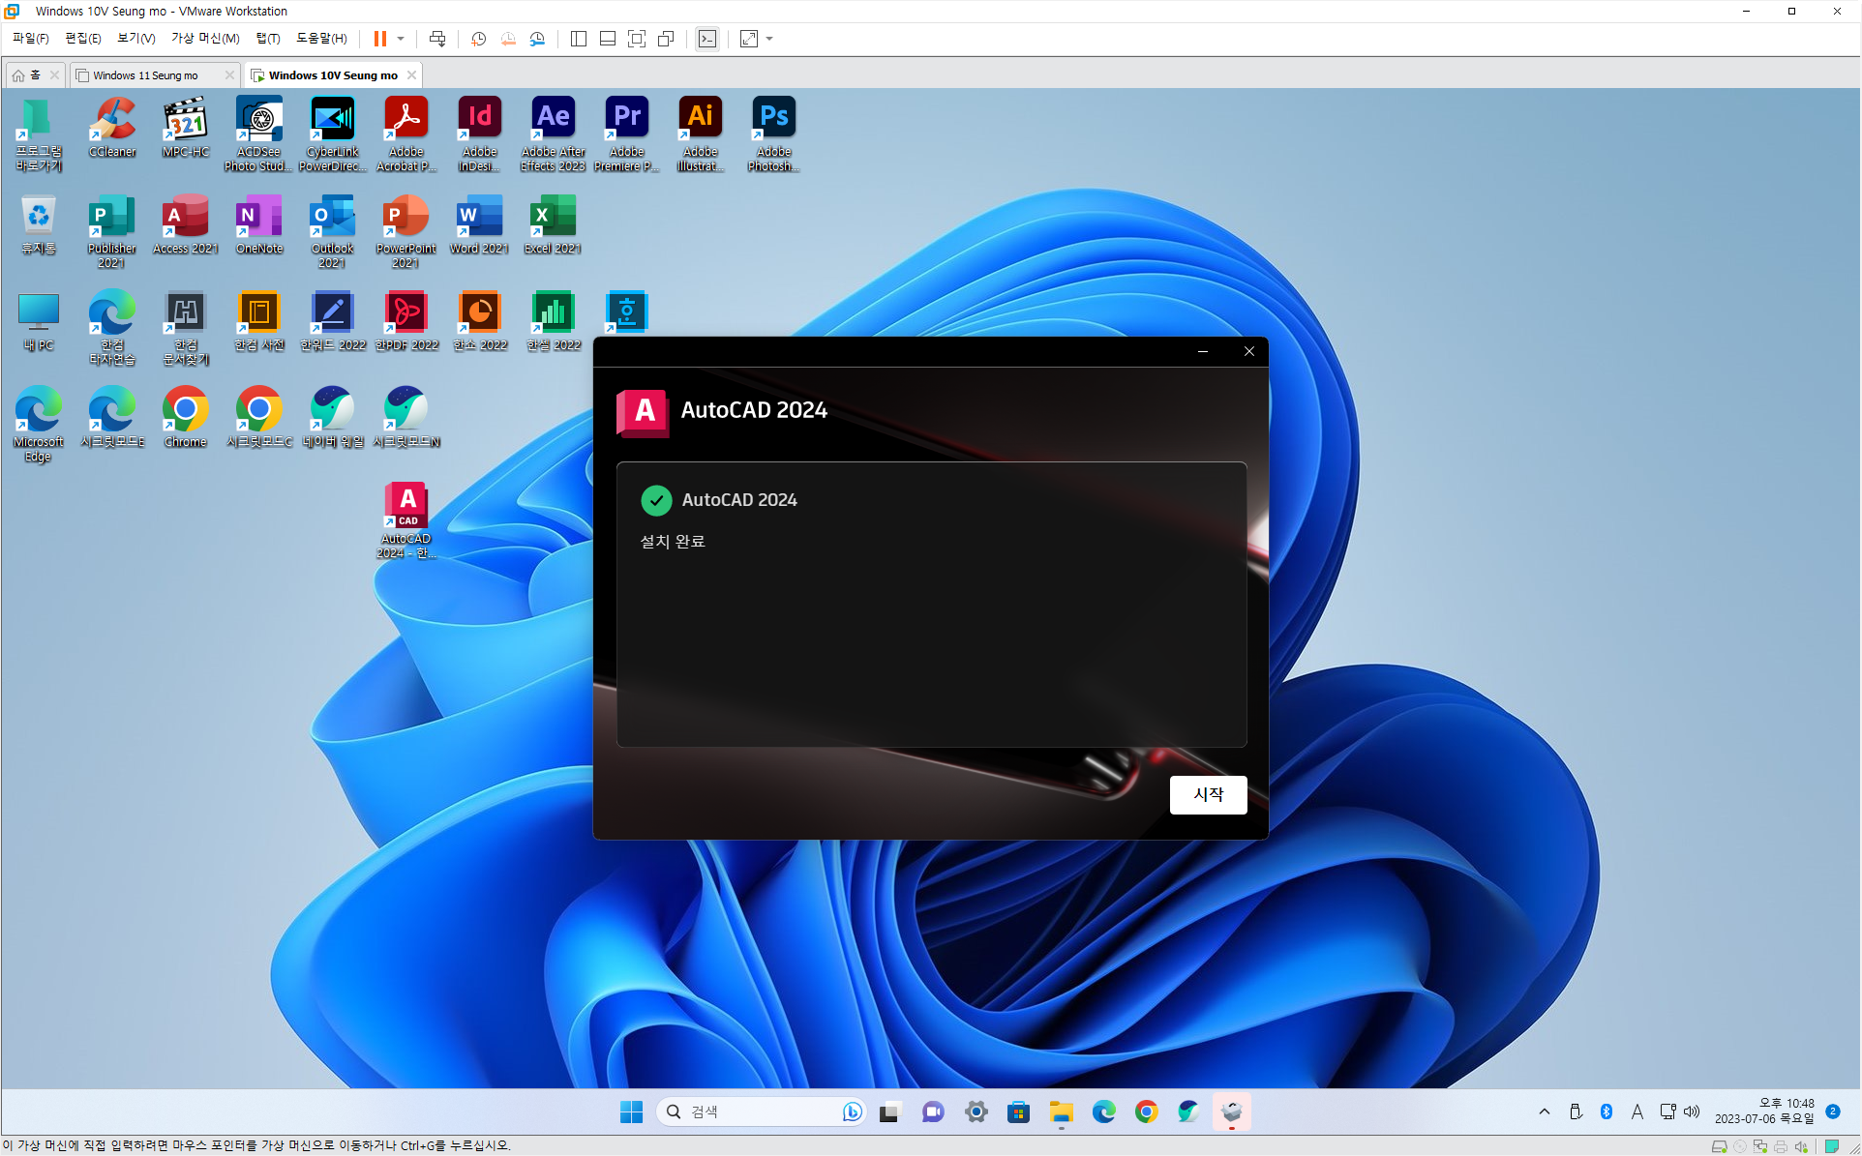The width and height of the screenshot is (1862, 1156).
Task: Open the power options dropdown arrow beside pause
Action: click(x=401, y=39)
